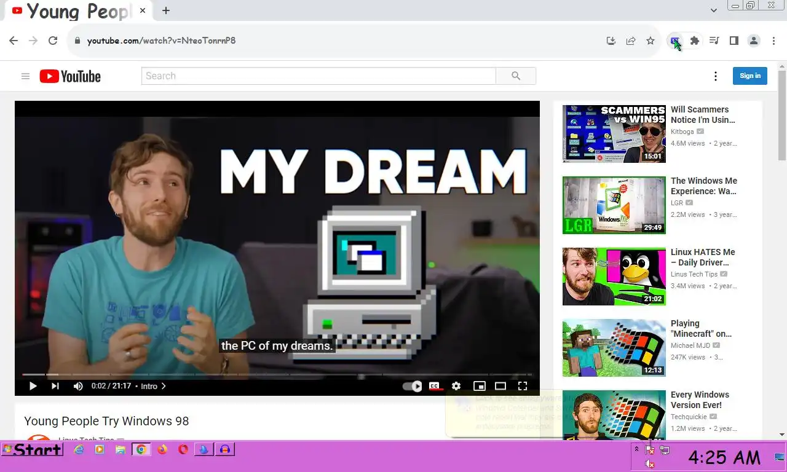
Task: Click Every Windows Version Ever! title
Action: (700, 400)
